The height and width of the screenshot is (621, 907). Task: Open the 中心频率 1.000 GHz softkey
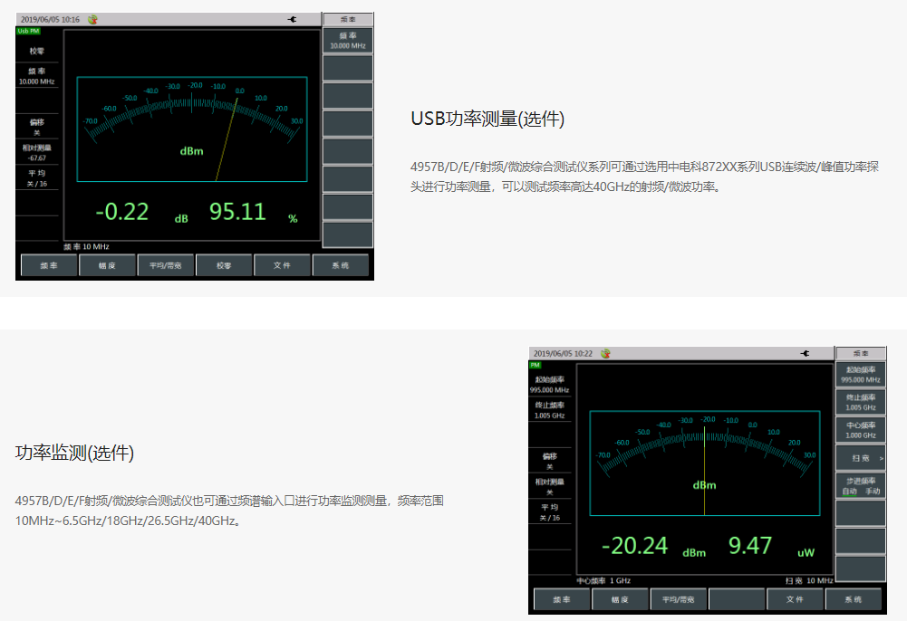[x=860, y=430]
